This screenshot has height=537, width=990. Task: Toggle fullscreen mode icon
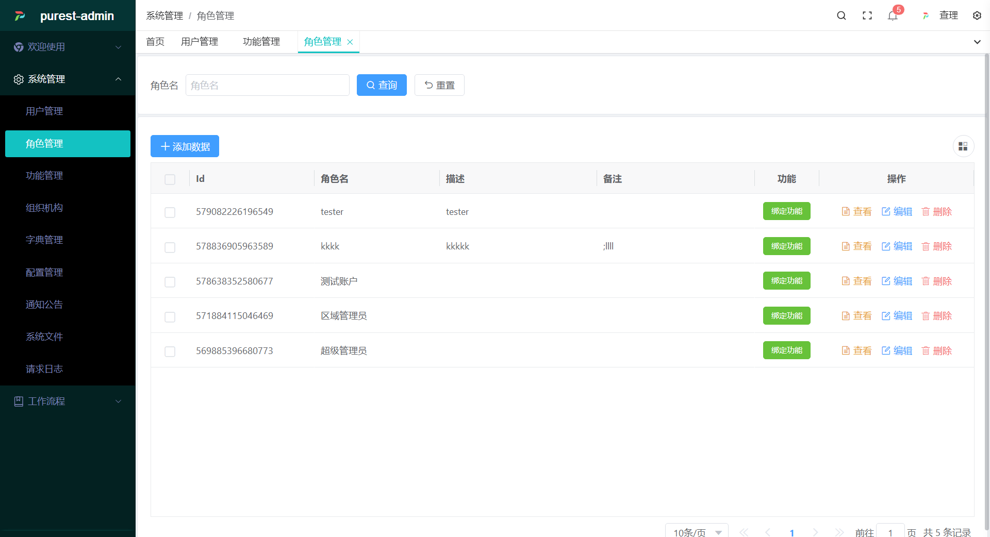pyautogui.click(x=867, y=15)
